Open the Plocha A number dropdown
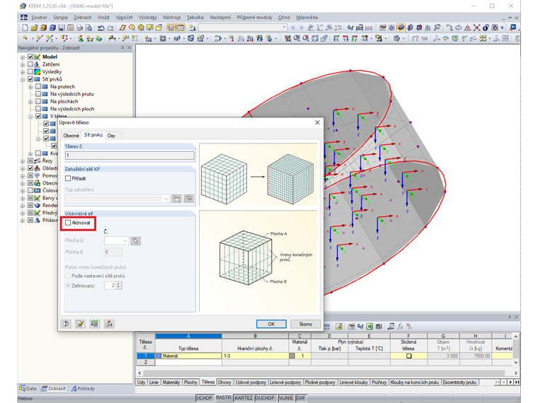Image resolution: width=538 pixels, height=403 pixels. pyautogui.click(x=125, y=241)
